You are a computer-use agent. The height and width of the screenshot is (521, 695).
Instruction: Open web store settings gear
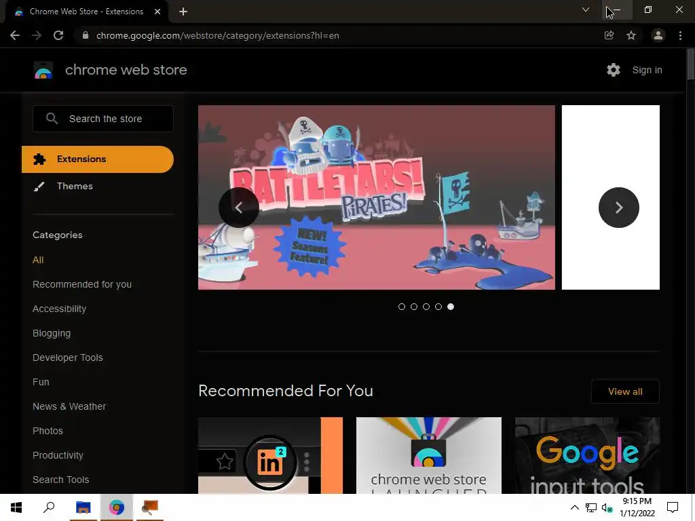click(614, 70)
